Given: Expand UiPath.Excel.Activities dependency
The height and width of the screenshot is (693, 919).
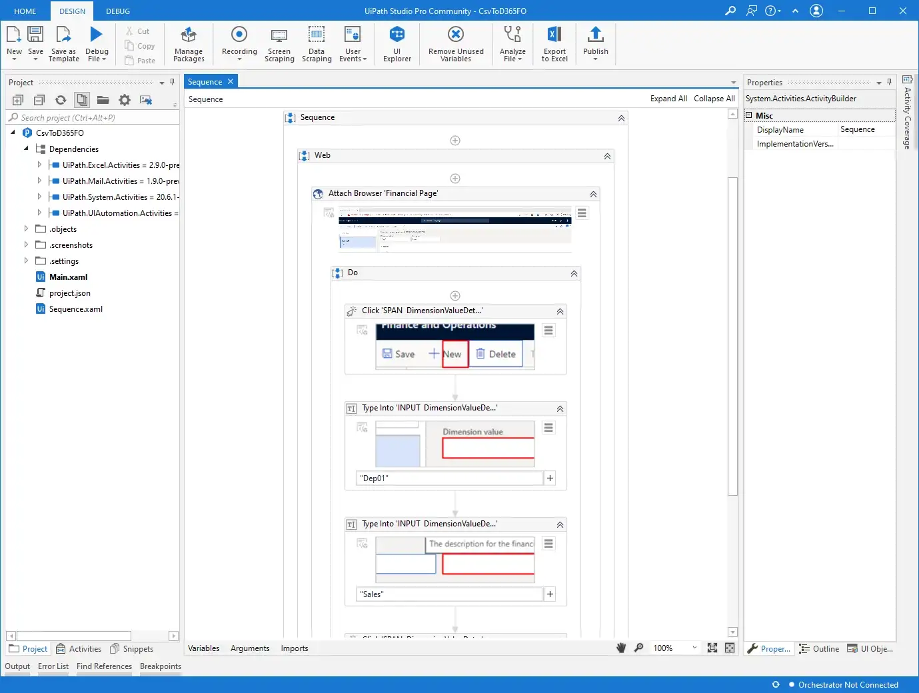Looking at the screenshot, I should [x=39, y=165].
